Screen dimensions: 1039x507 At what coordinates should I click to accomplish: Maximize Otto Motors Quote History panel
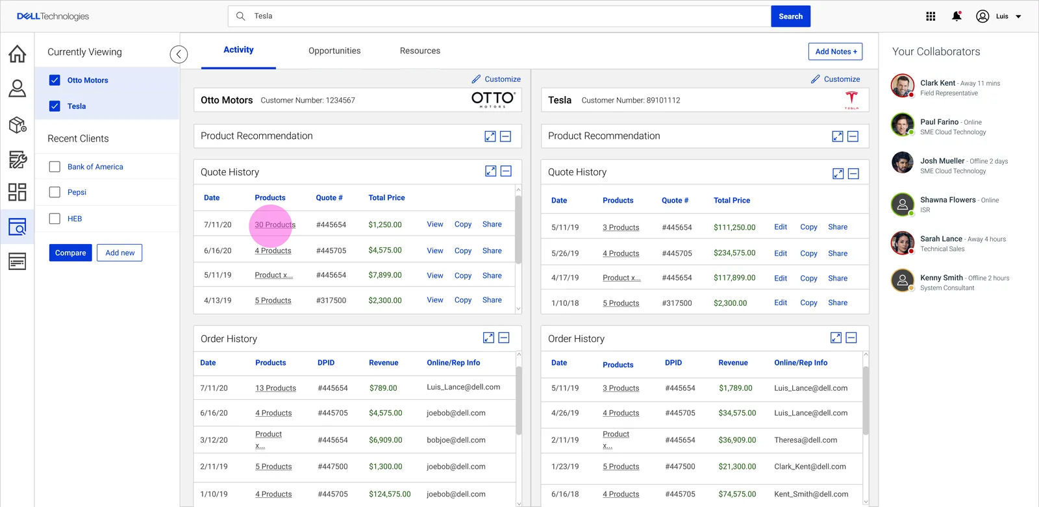491,171
